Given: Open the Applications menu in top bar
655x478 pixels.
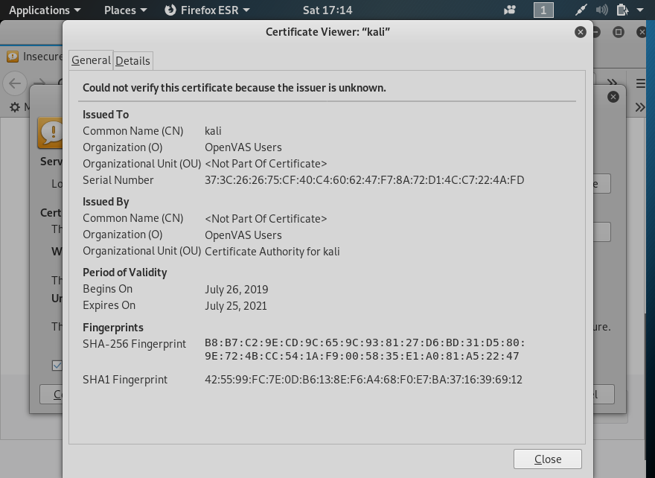Looking at the screenshot, I should tap(45, 10).
